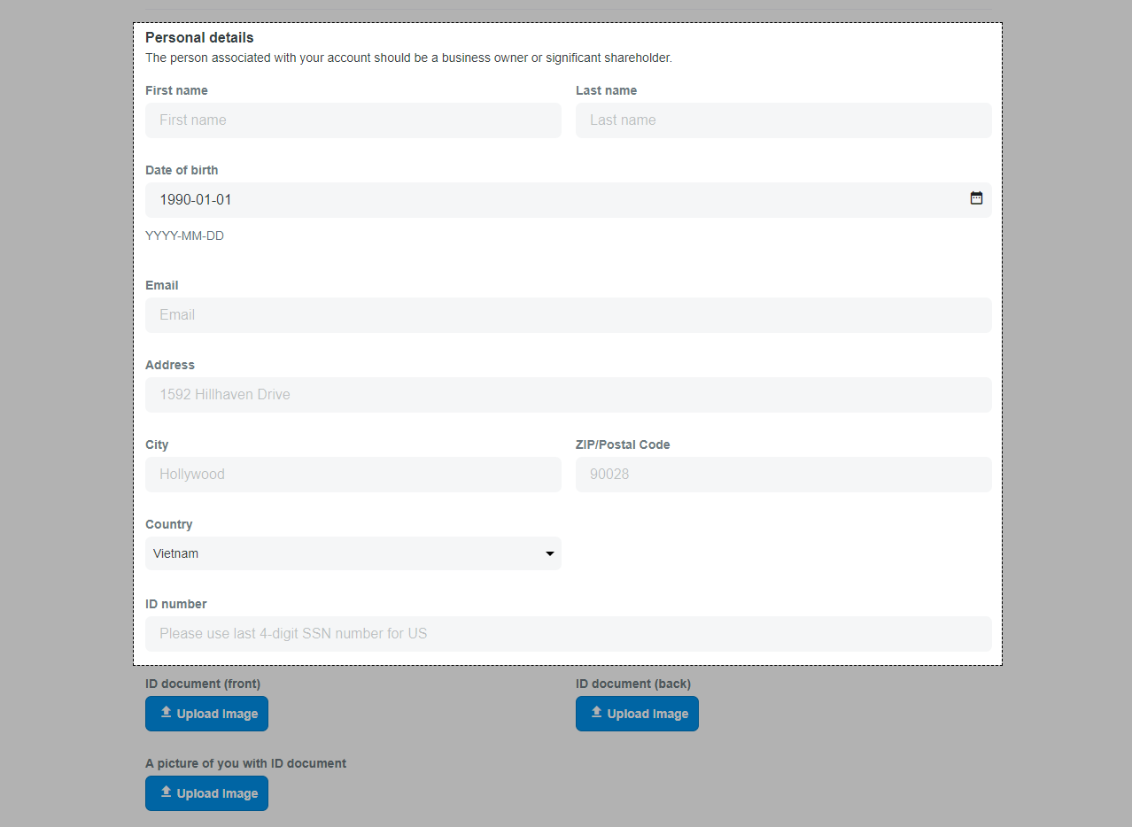Click upload arrow icon for ID document front
This screenshot has height=827, width=1132.
coord(166,713)
